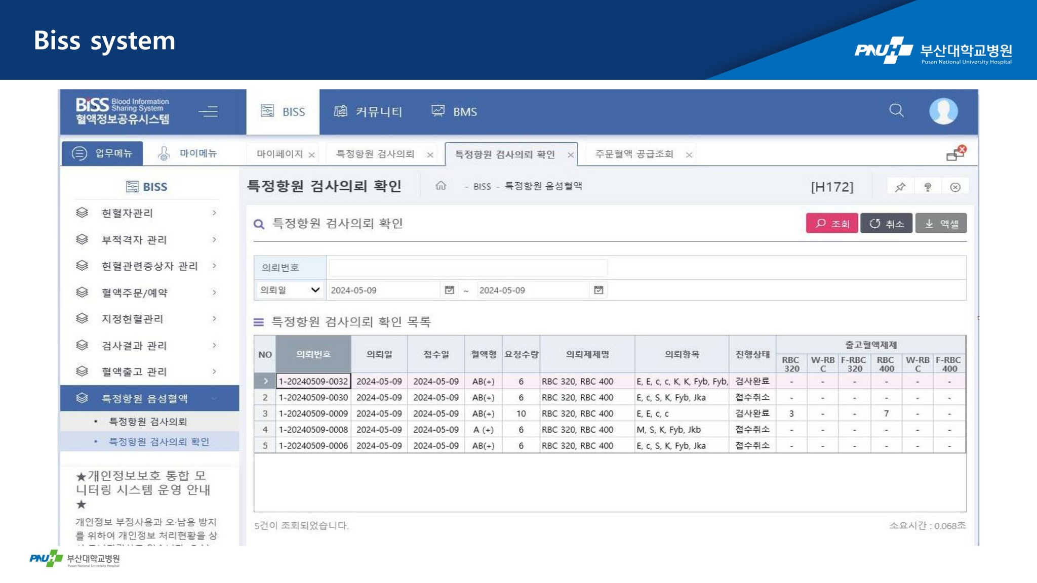The width and height of the screenshot is (1037, 583).
Task: Select the 특정항원 검사의뢰 sidebar submenu item
Action: 148,422
